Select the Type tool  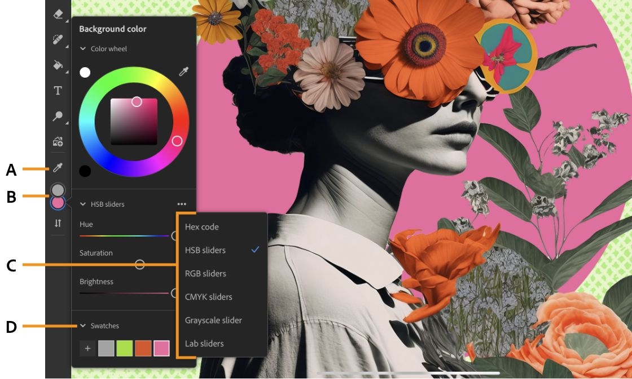pos(58,91)
